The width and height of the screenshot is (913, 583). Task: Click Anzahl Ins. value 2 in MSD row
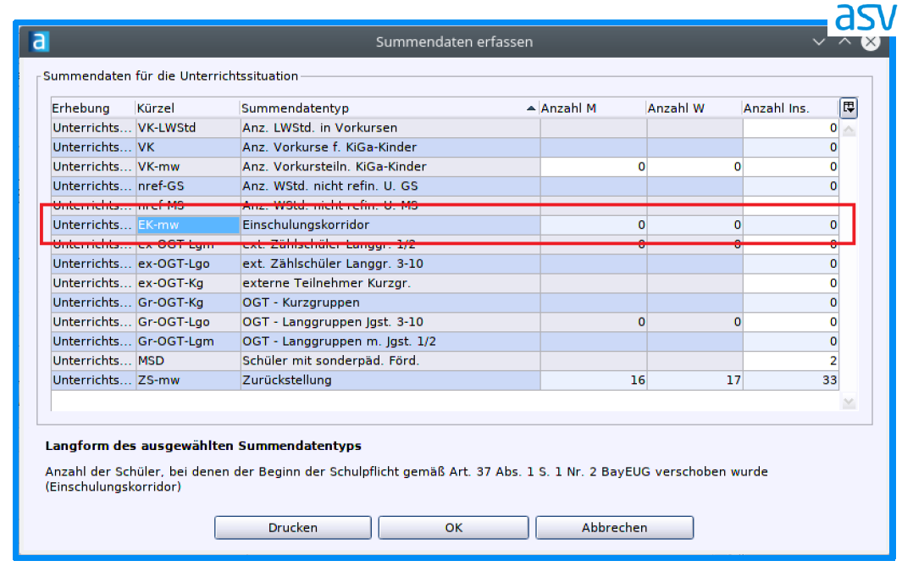tap(791, 361)
